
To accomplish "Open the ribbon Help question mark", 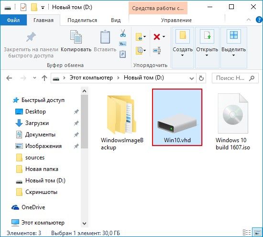I will (259, 20).
